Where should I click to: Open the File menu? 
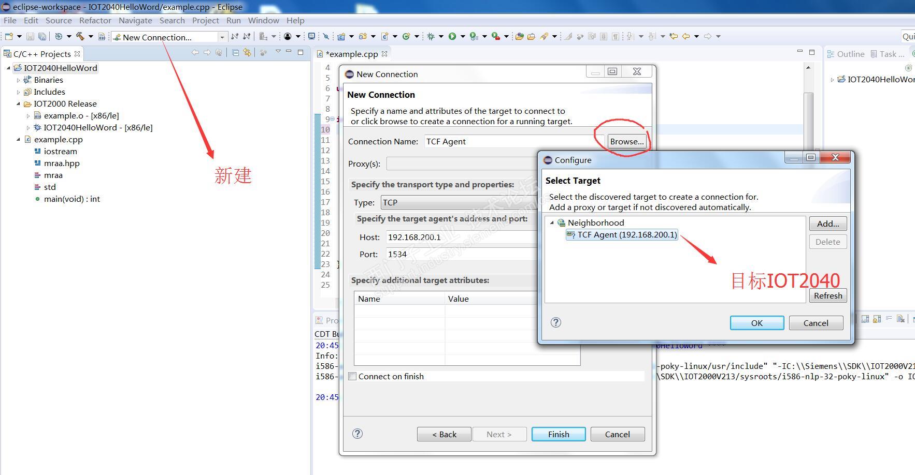10,20
